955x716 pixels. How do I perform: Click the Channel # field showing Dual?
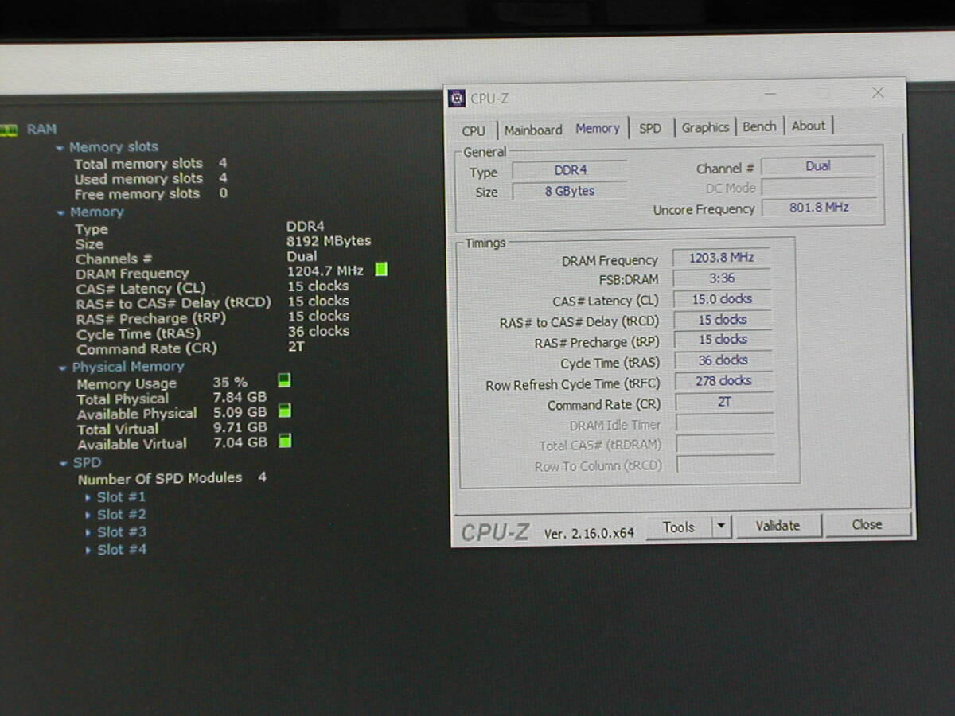pos(818,166)
